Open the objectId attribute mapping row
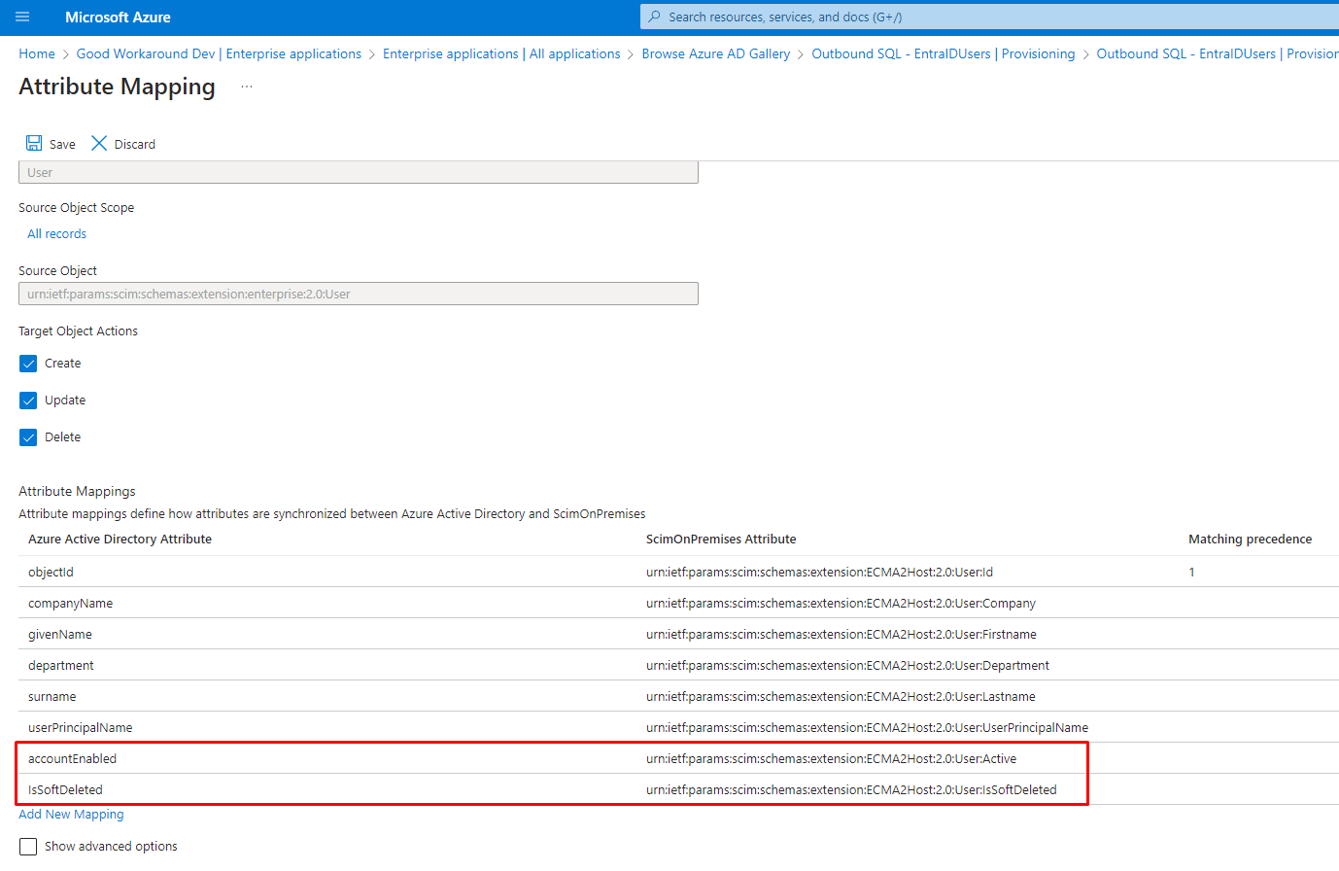This screenshot has height=871, width=1339. click(51, 573)
